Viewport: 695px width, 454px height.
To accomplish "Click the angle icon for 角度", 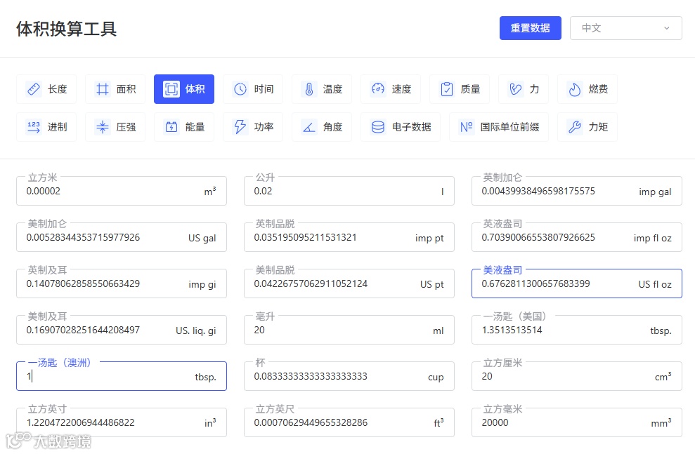I will 309,127.
